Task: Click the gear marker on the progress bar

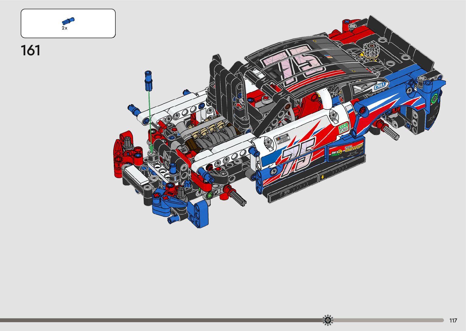Action: 328,320
